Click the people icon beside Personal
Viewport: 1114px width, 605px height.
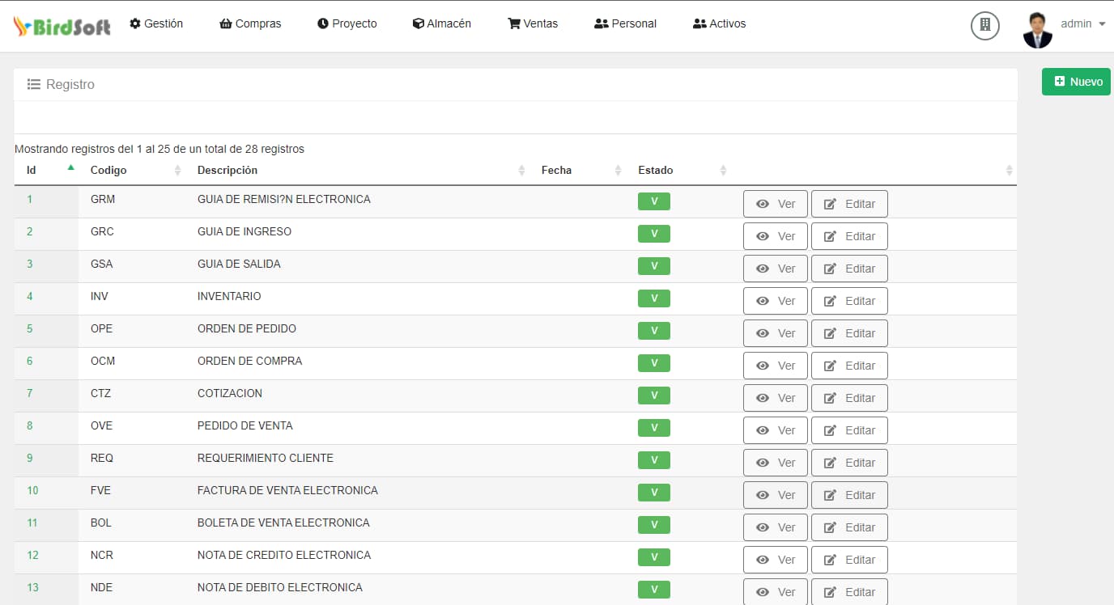point(601,23)
